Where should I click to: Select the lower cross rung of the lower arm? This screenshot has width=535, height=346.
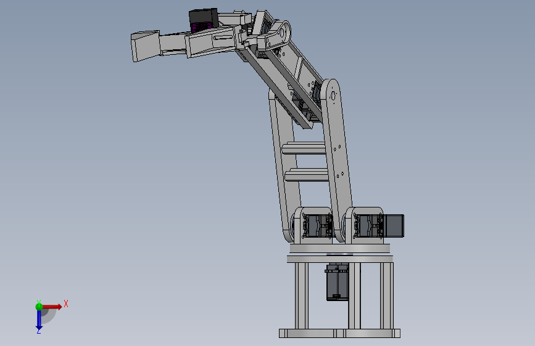pos(307,175)
